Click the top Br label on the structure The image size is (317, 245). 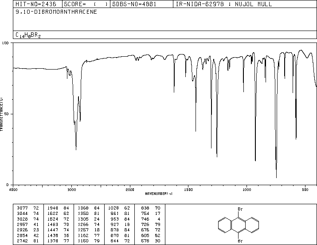tap(240, 209)
